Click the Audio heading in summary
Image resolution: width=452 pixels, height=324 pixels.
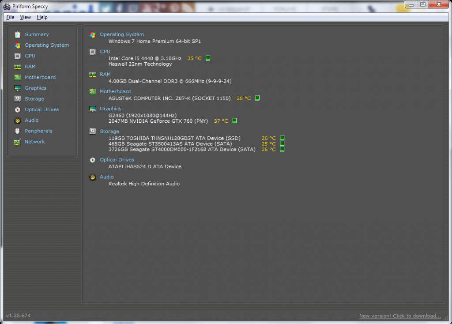[106, 177]
